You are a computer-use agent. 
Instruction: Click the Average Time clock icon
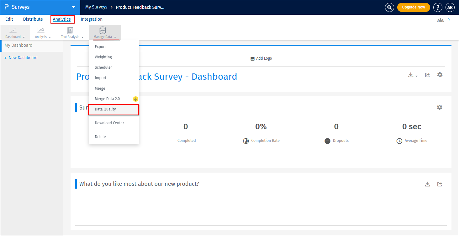click(x=399, y=141)
